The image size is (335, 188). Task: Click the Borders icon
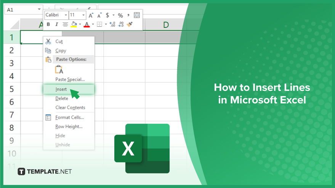[x=99, y=24]
